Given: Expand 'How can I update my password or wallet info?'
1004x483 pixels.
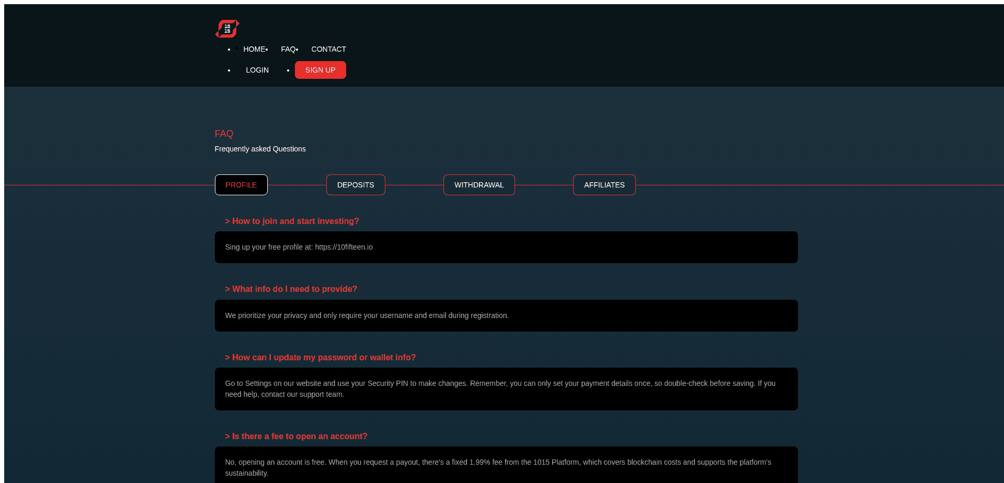Looking at the screenshot, I should coord(320,357).
